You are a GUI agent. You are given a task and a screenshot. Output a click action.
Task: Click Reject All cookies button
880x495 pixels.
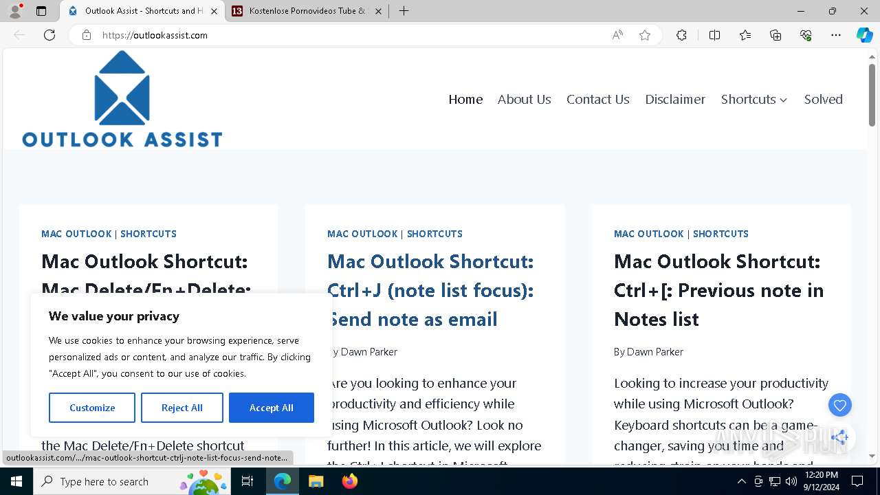click(x=182, y=408)
